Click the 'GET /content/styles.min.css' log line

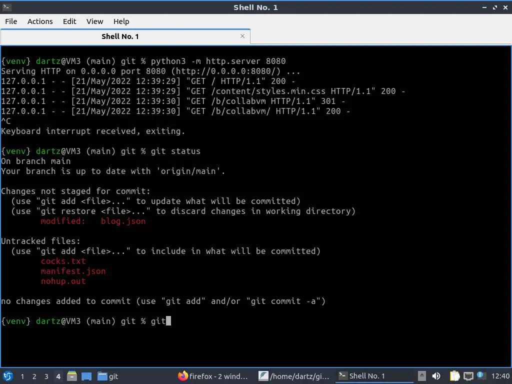point(203,91)
